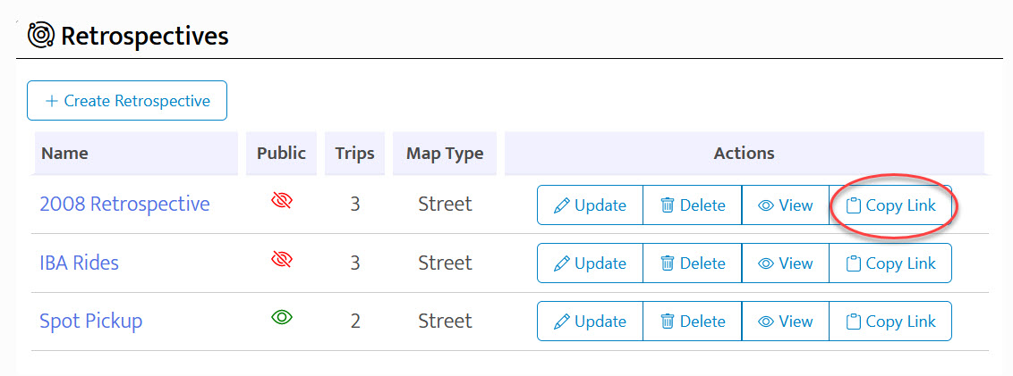Toggle green eye icon for Spot Pickup
Image resolution: width=1013 pixels, height=376 pixels.
coord(282,319)
